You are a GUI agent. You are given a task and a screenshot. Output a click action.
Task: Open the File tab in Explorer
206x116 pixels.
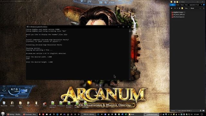tap(173, 5)
